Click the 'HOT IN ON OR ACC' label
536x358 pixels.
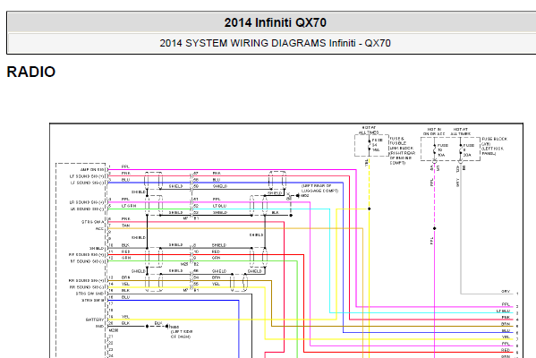pyautogui.click(x=434, y=132)
